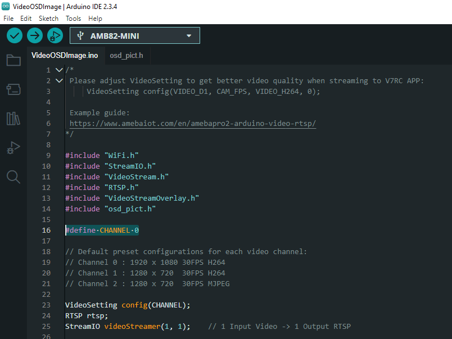
Task: Select the VideoOSDImage.ino tab
Action: (65, 56)
